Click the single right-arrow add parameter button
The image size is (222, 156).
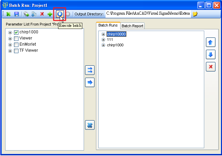(x=89, y=82)
